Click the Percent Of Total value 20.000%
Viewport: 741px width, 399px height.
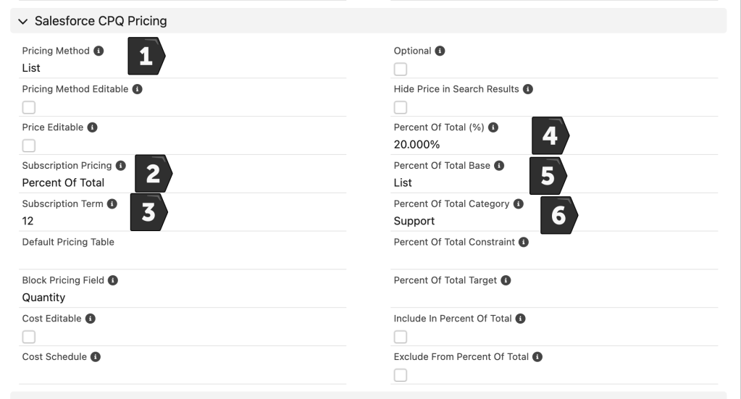click(416, 145)
